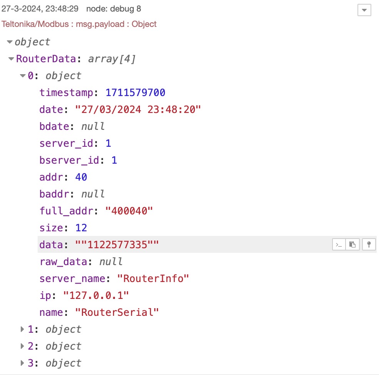The width and height of the screenshot is (379, 375).
Task: Open the debug message options dropdown arrow
Action: pos(364,10)
